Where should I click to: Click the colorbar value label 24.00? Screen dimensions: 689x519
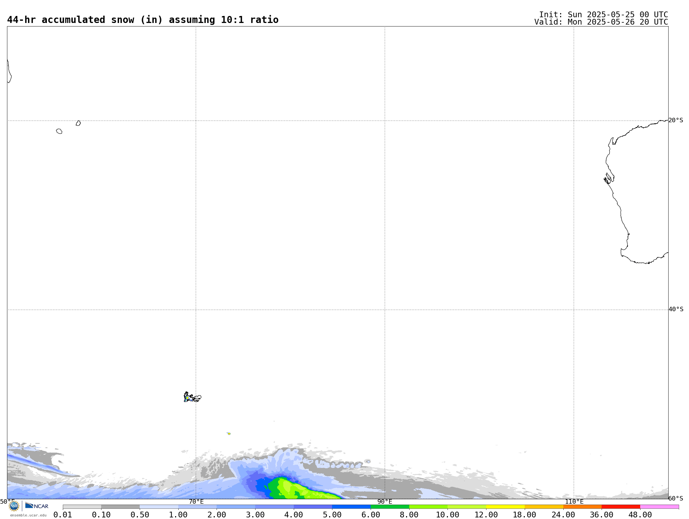click(563, 515)
